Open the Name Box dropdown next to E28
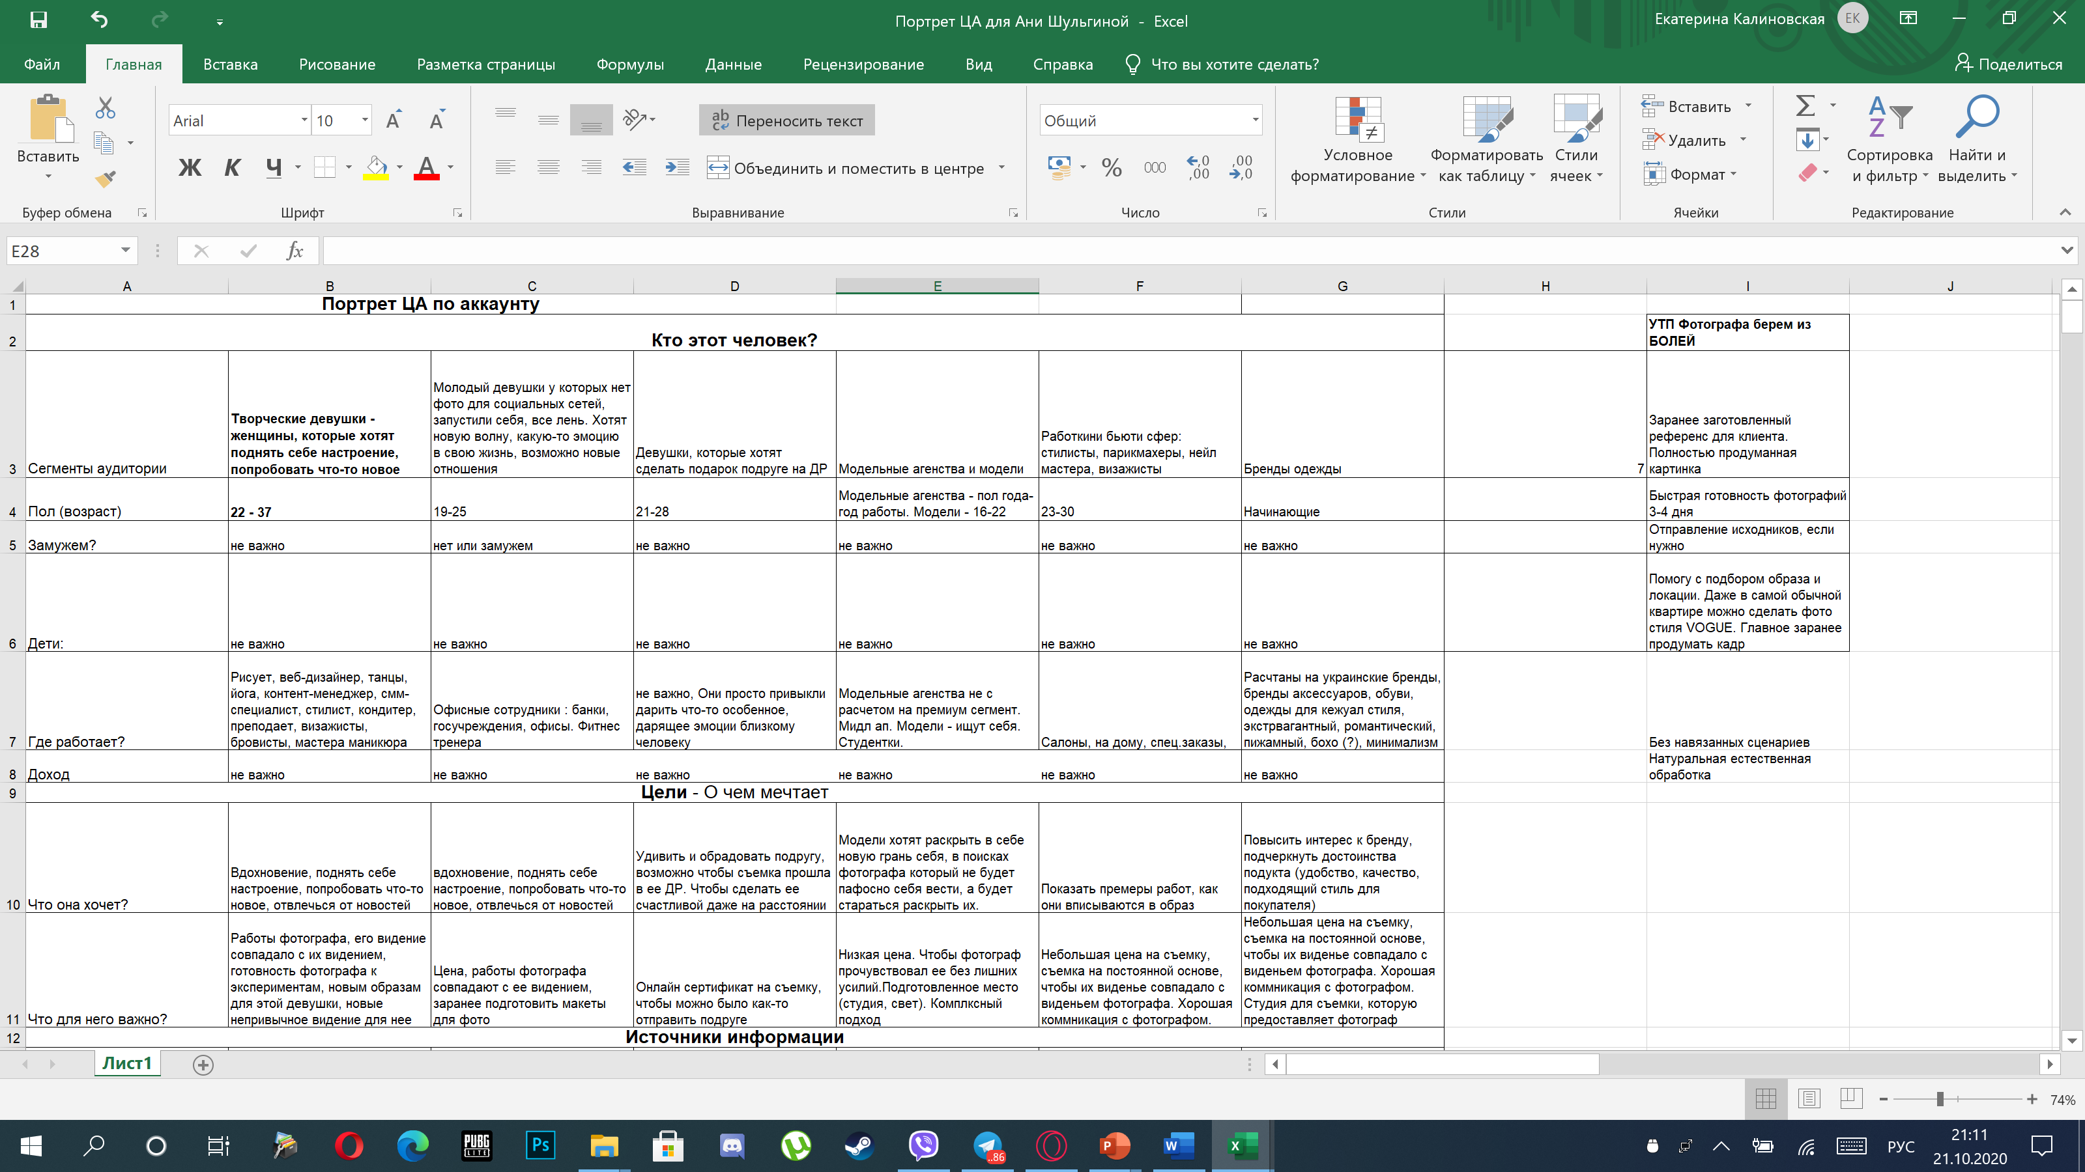 tap(126, 251)
